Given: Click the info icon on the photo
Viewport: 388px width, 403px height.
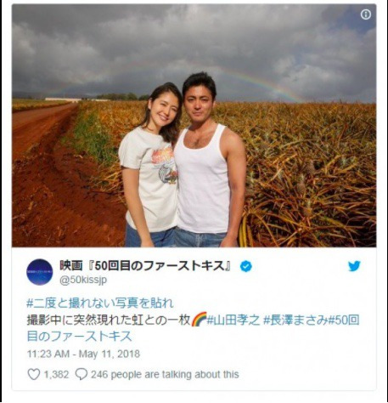Looking at the screenshot, I should click(366, 14).
